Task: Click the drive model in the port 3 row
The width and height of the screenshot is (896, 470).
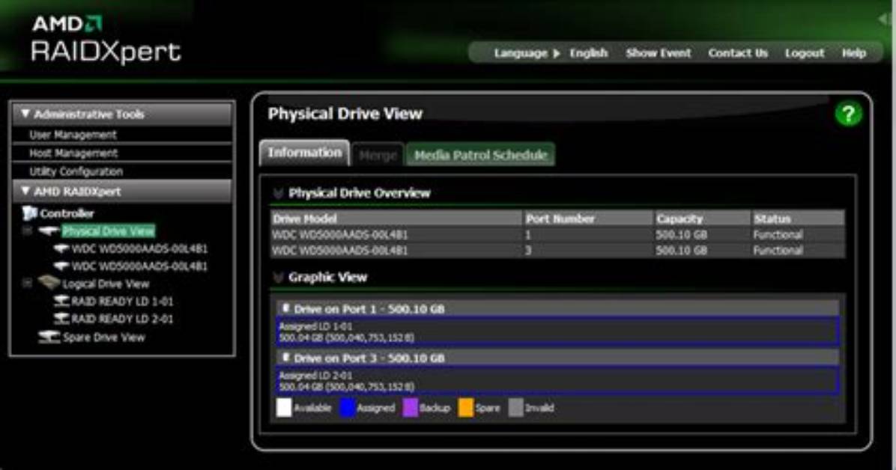Action: point(340,250)
